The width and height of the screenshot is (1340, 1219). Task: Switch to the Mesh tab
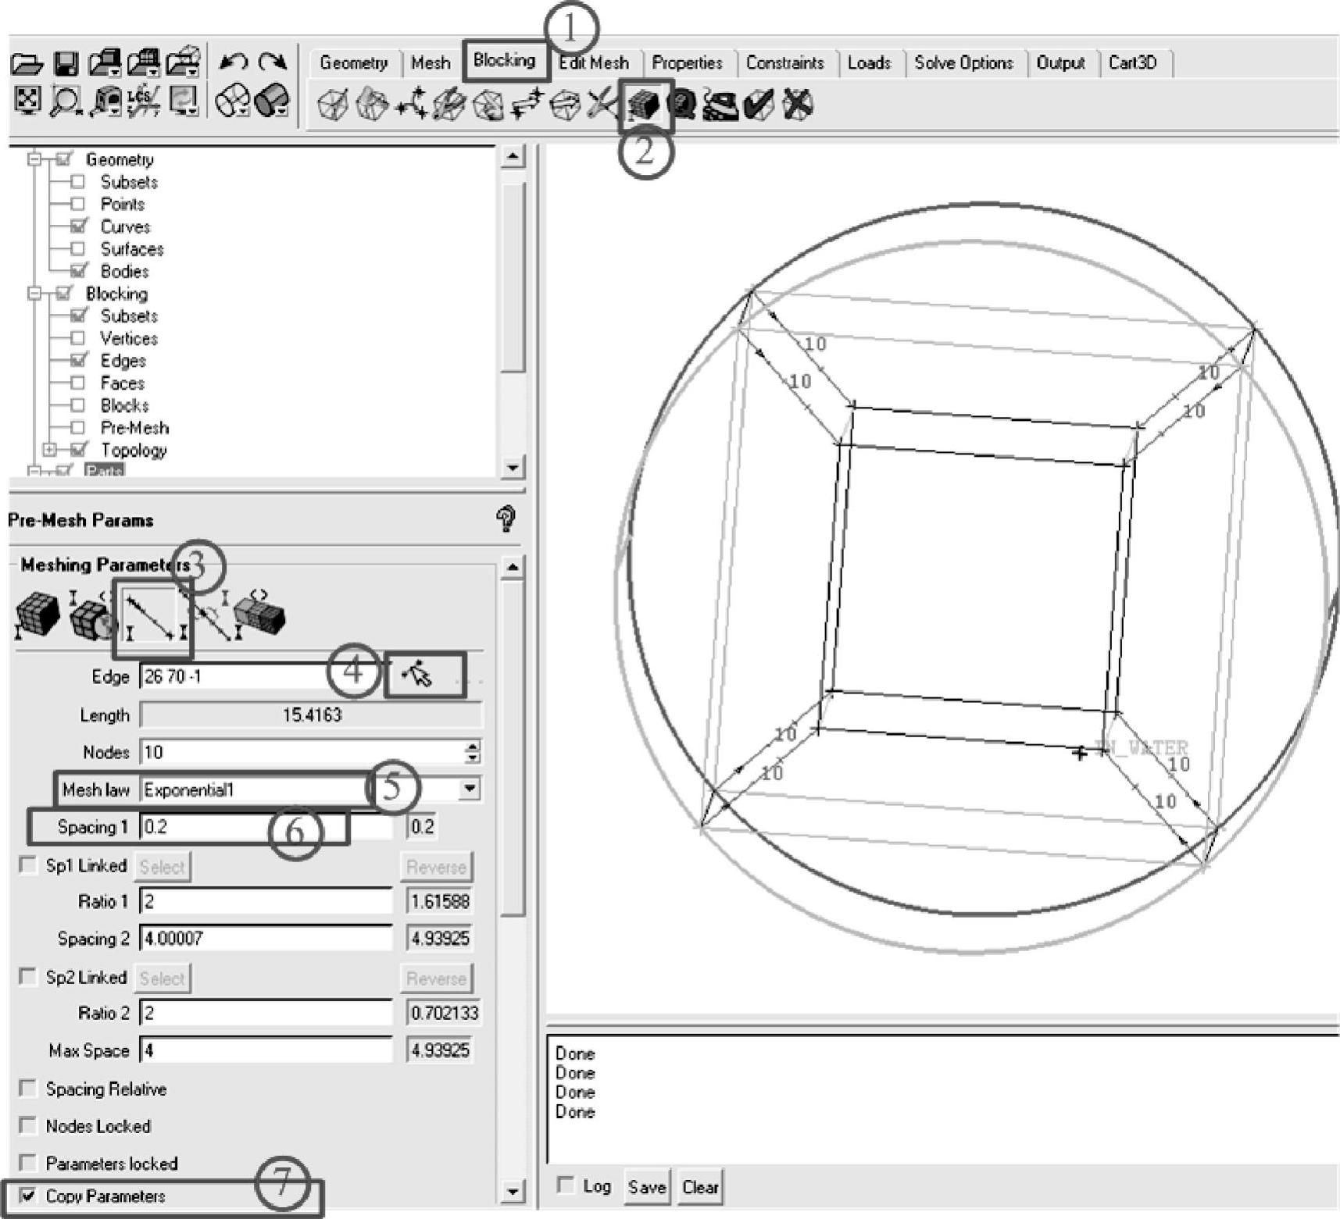point(431,63)
